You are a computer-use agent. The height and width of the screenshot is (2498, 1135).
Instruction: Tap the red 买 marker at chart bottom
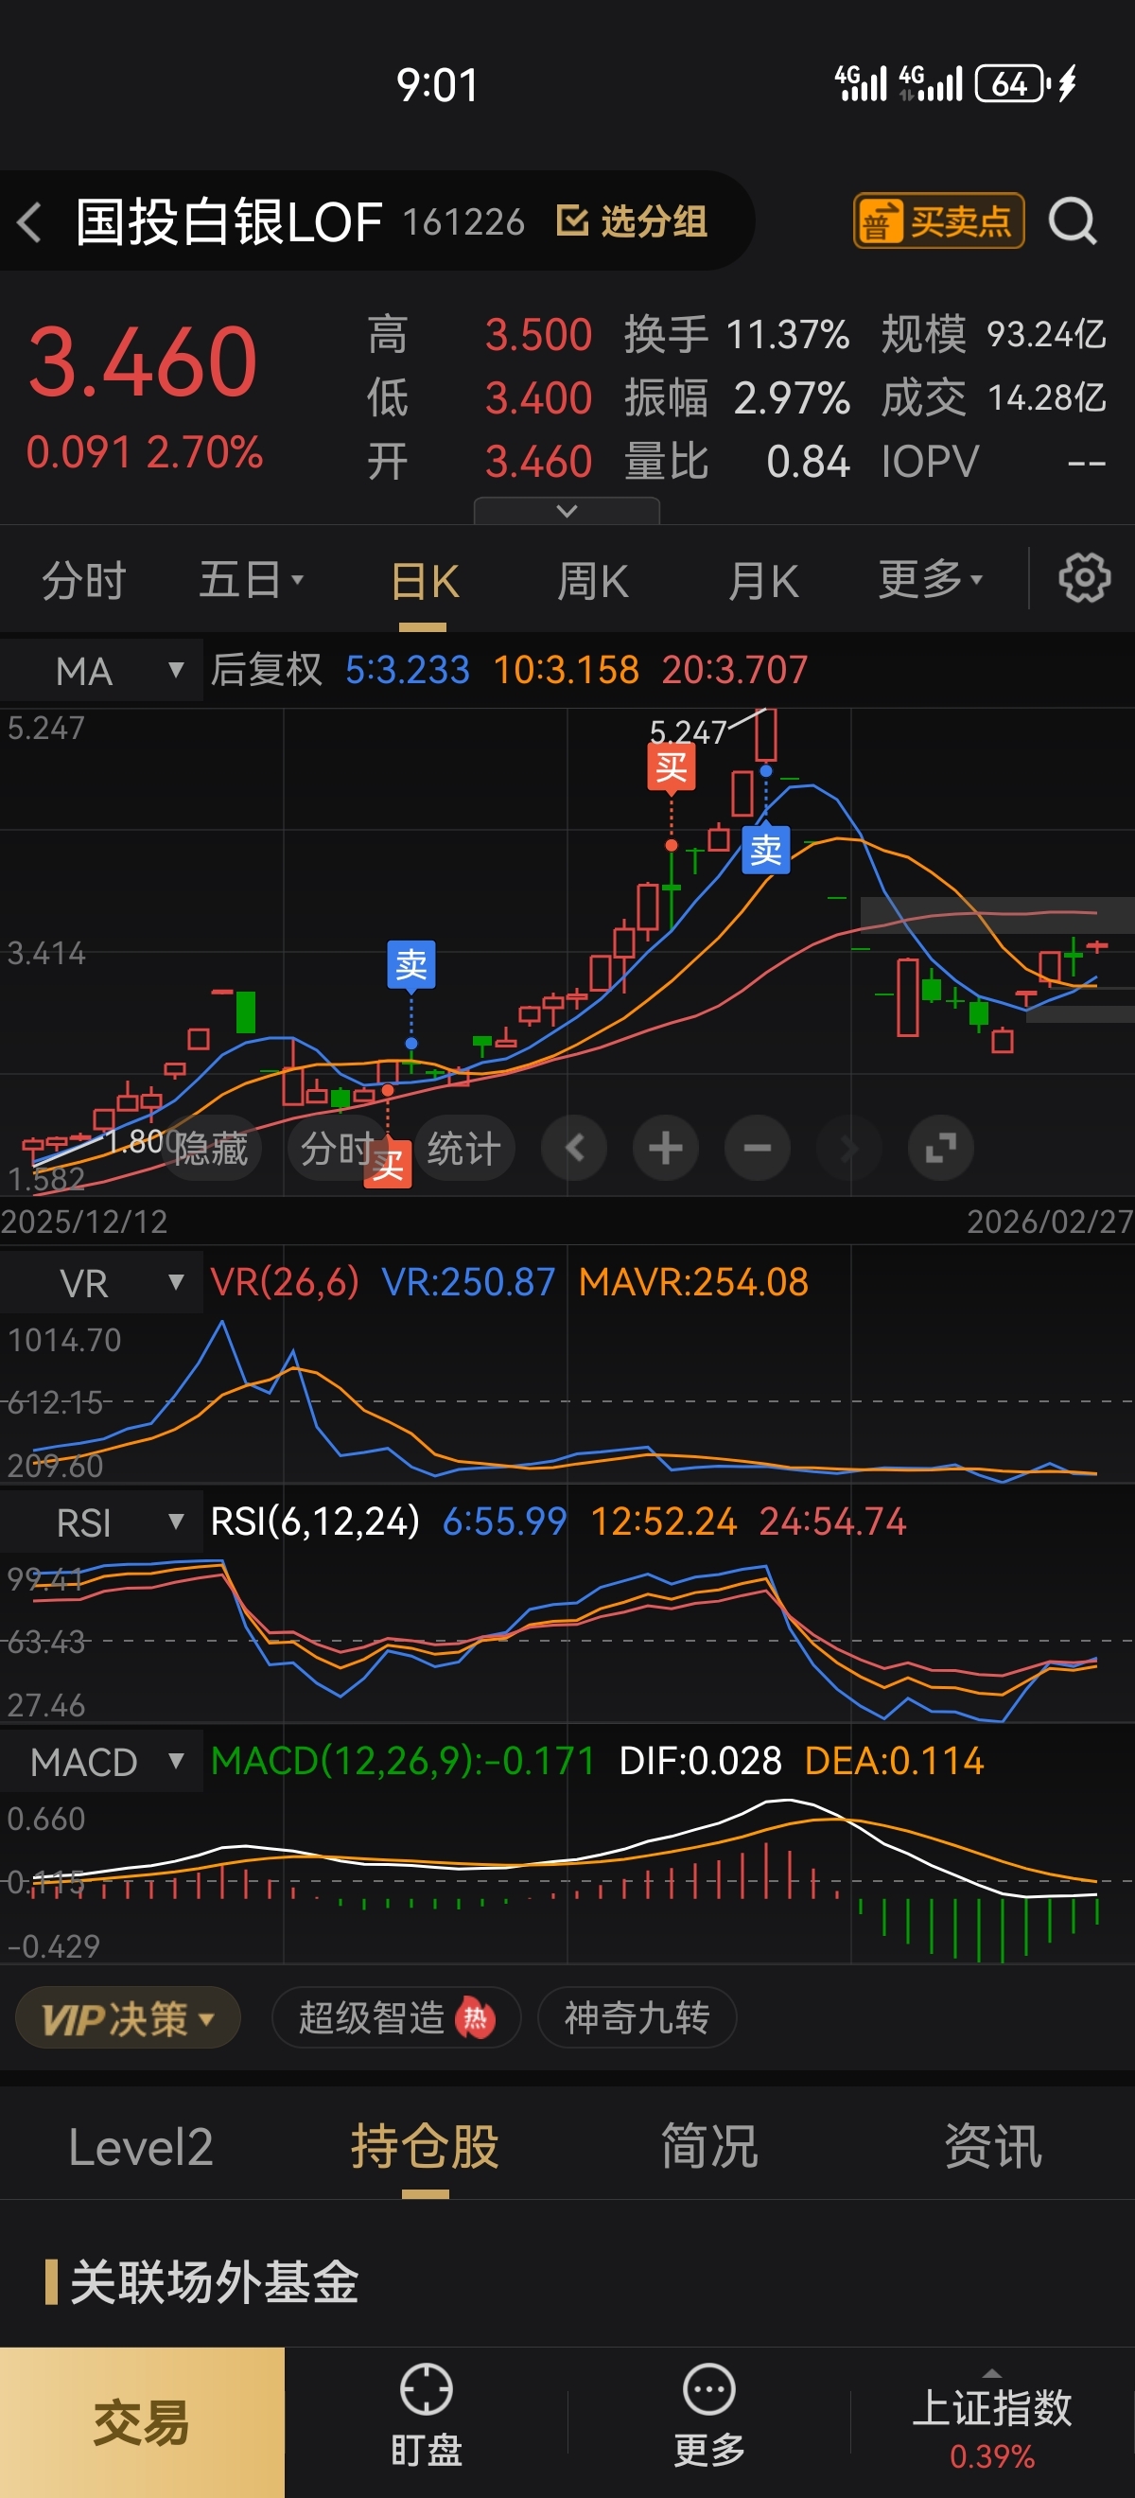point(388,1164)
